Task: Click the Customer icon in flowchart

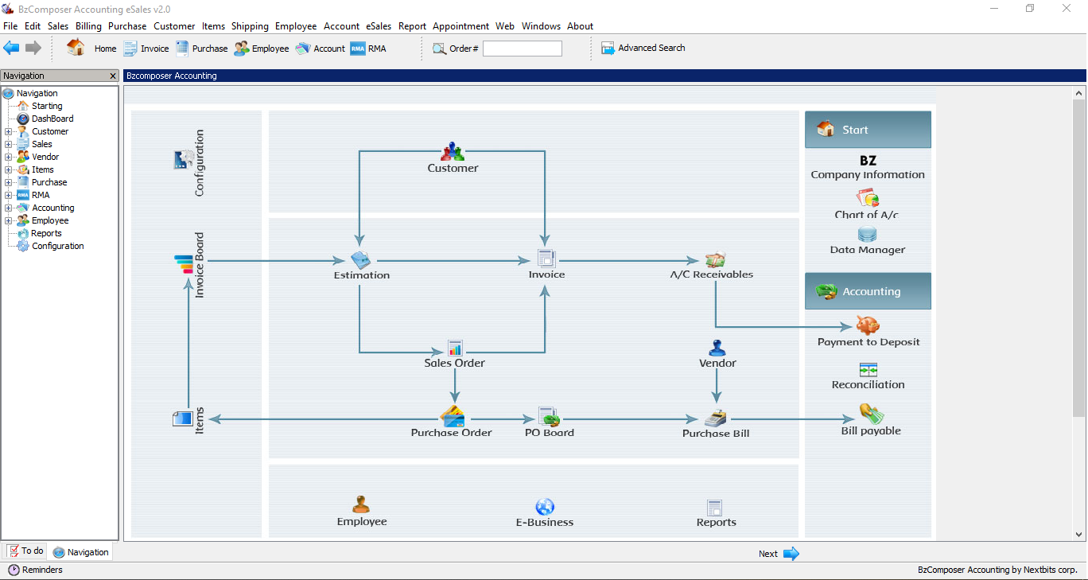Action: point(453,151)
